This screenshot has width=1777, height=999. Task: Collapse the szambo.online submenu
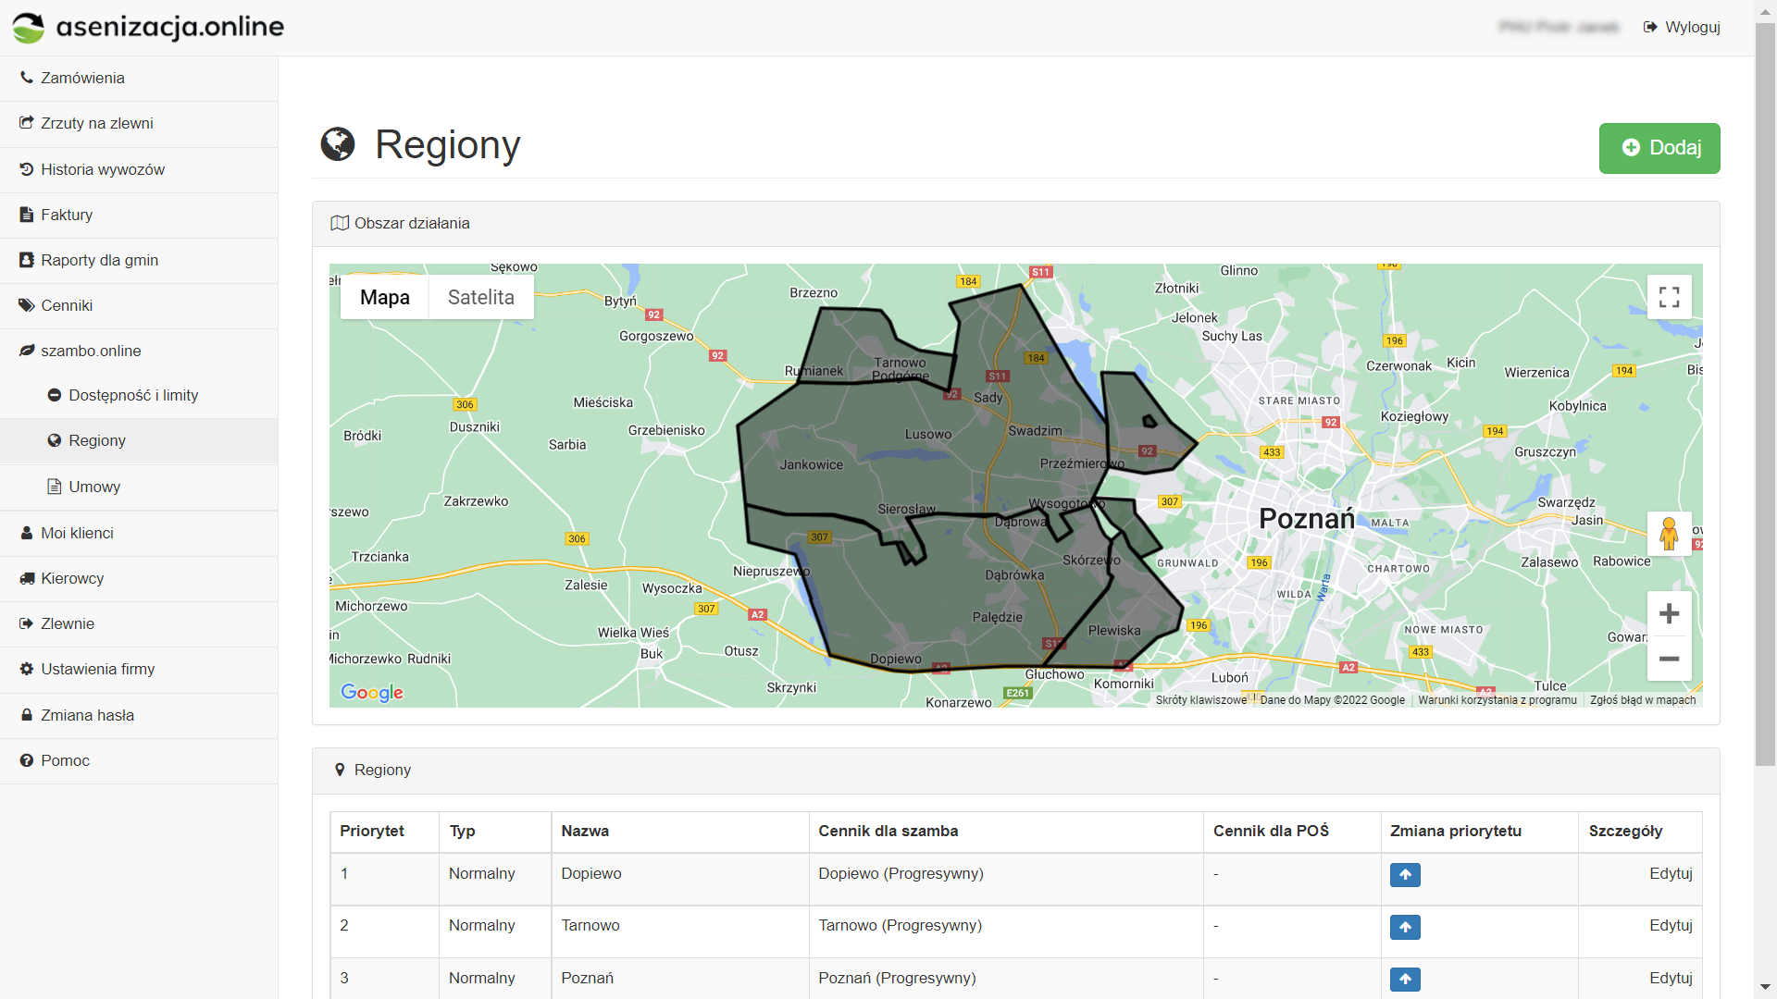point(139,351)
